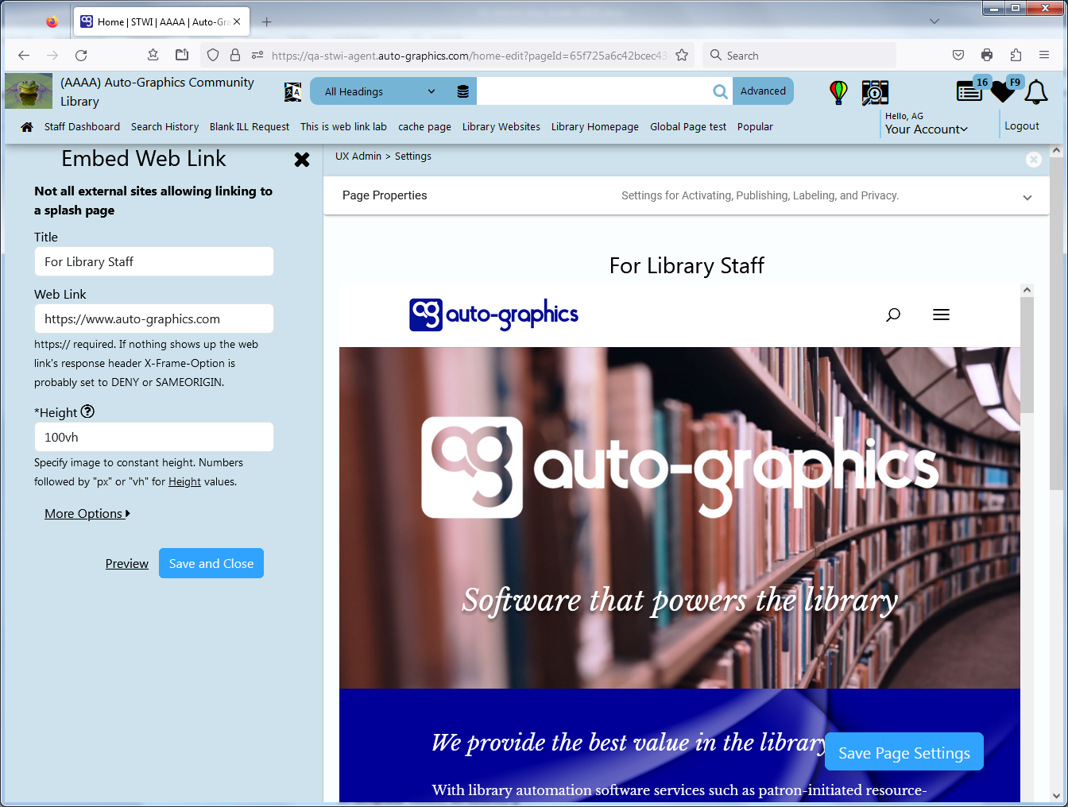Screen dimensions: 1068x807
Task: Open This is web link lab
Action: 343,127
